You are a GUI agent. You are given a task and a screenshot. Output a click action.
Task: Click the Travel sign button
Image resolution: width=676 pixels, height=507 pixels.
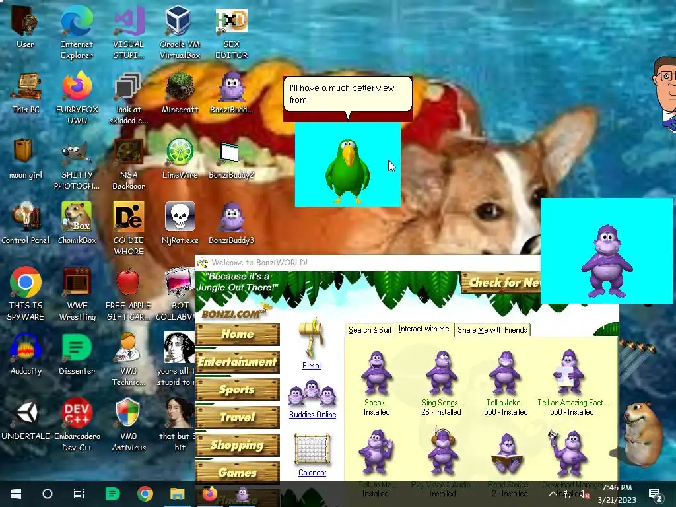click(x=238, y=417)
